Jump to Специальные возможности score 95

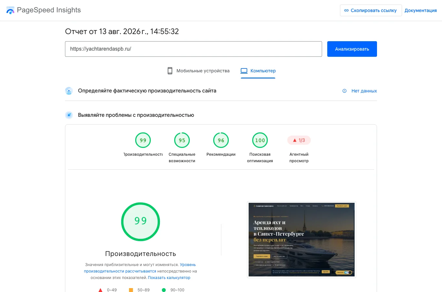[x=182, y=140]
